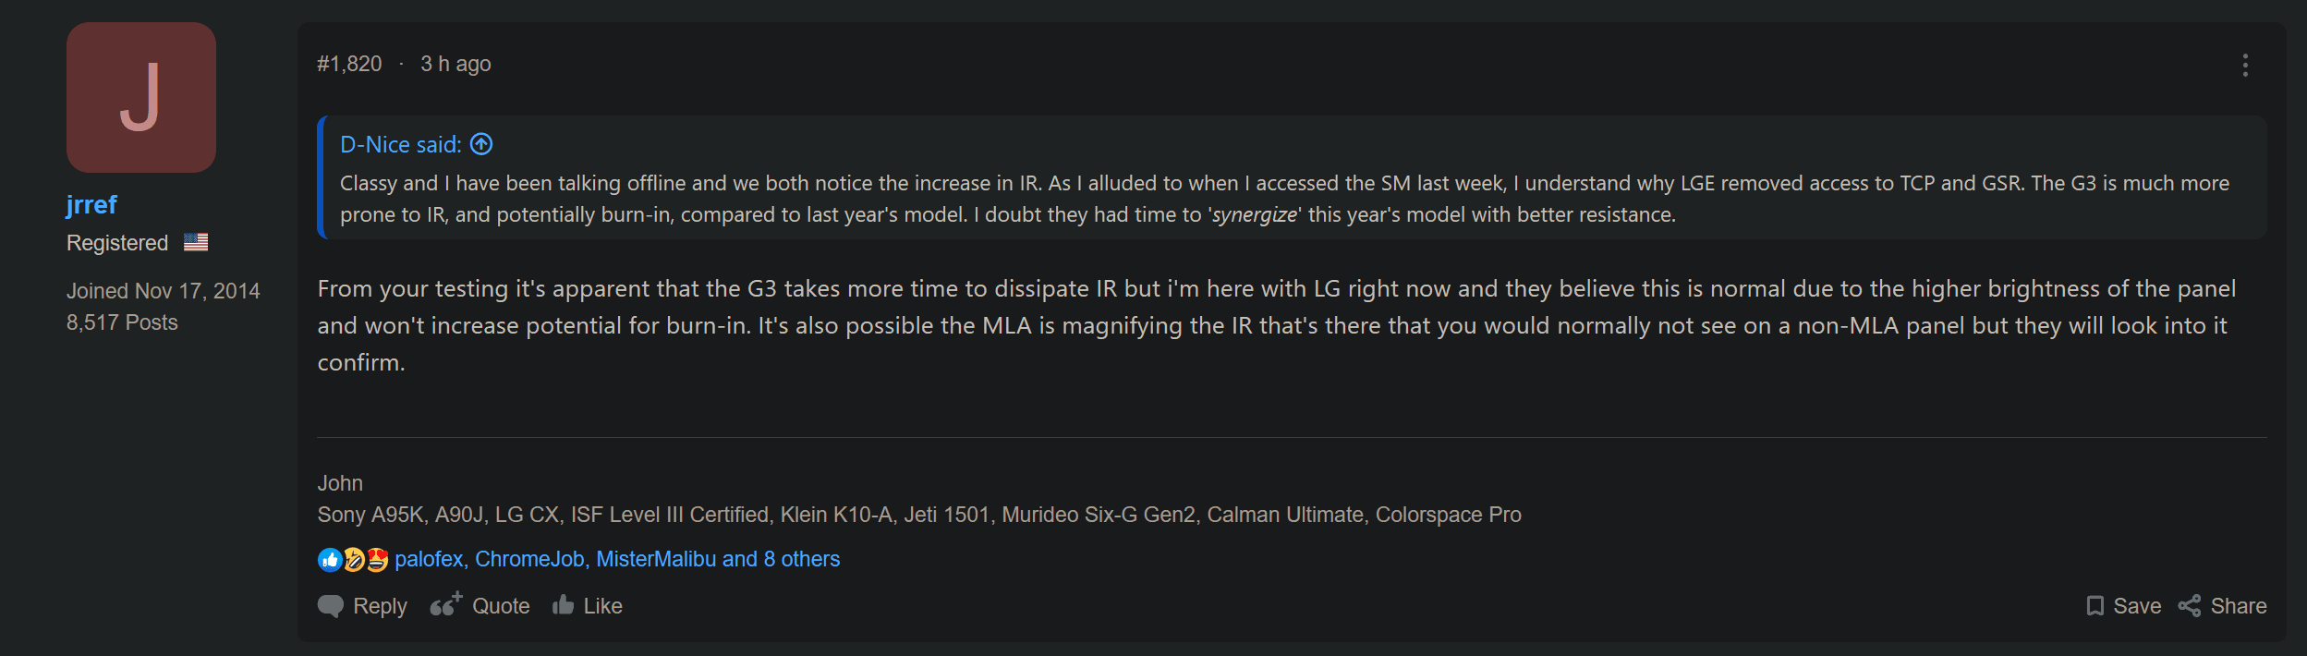2307x656 pixels.
Task: Click the Quote marks icon
Action: pyautogui.click(x=445, y=605)
